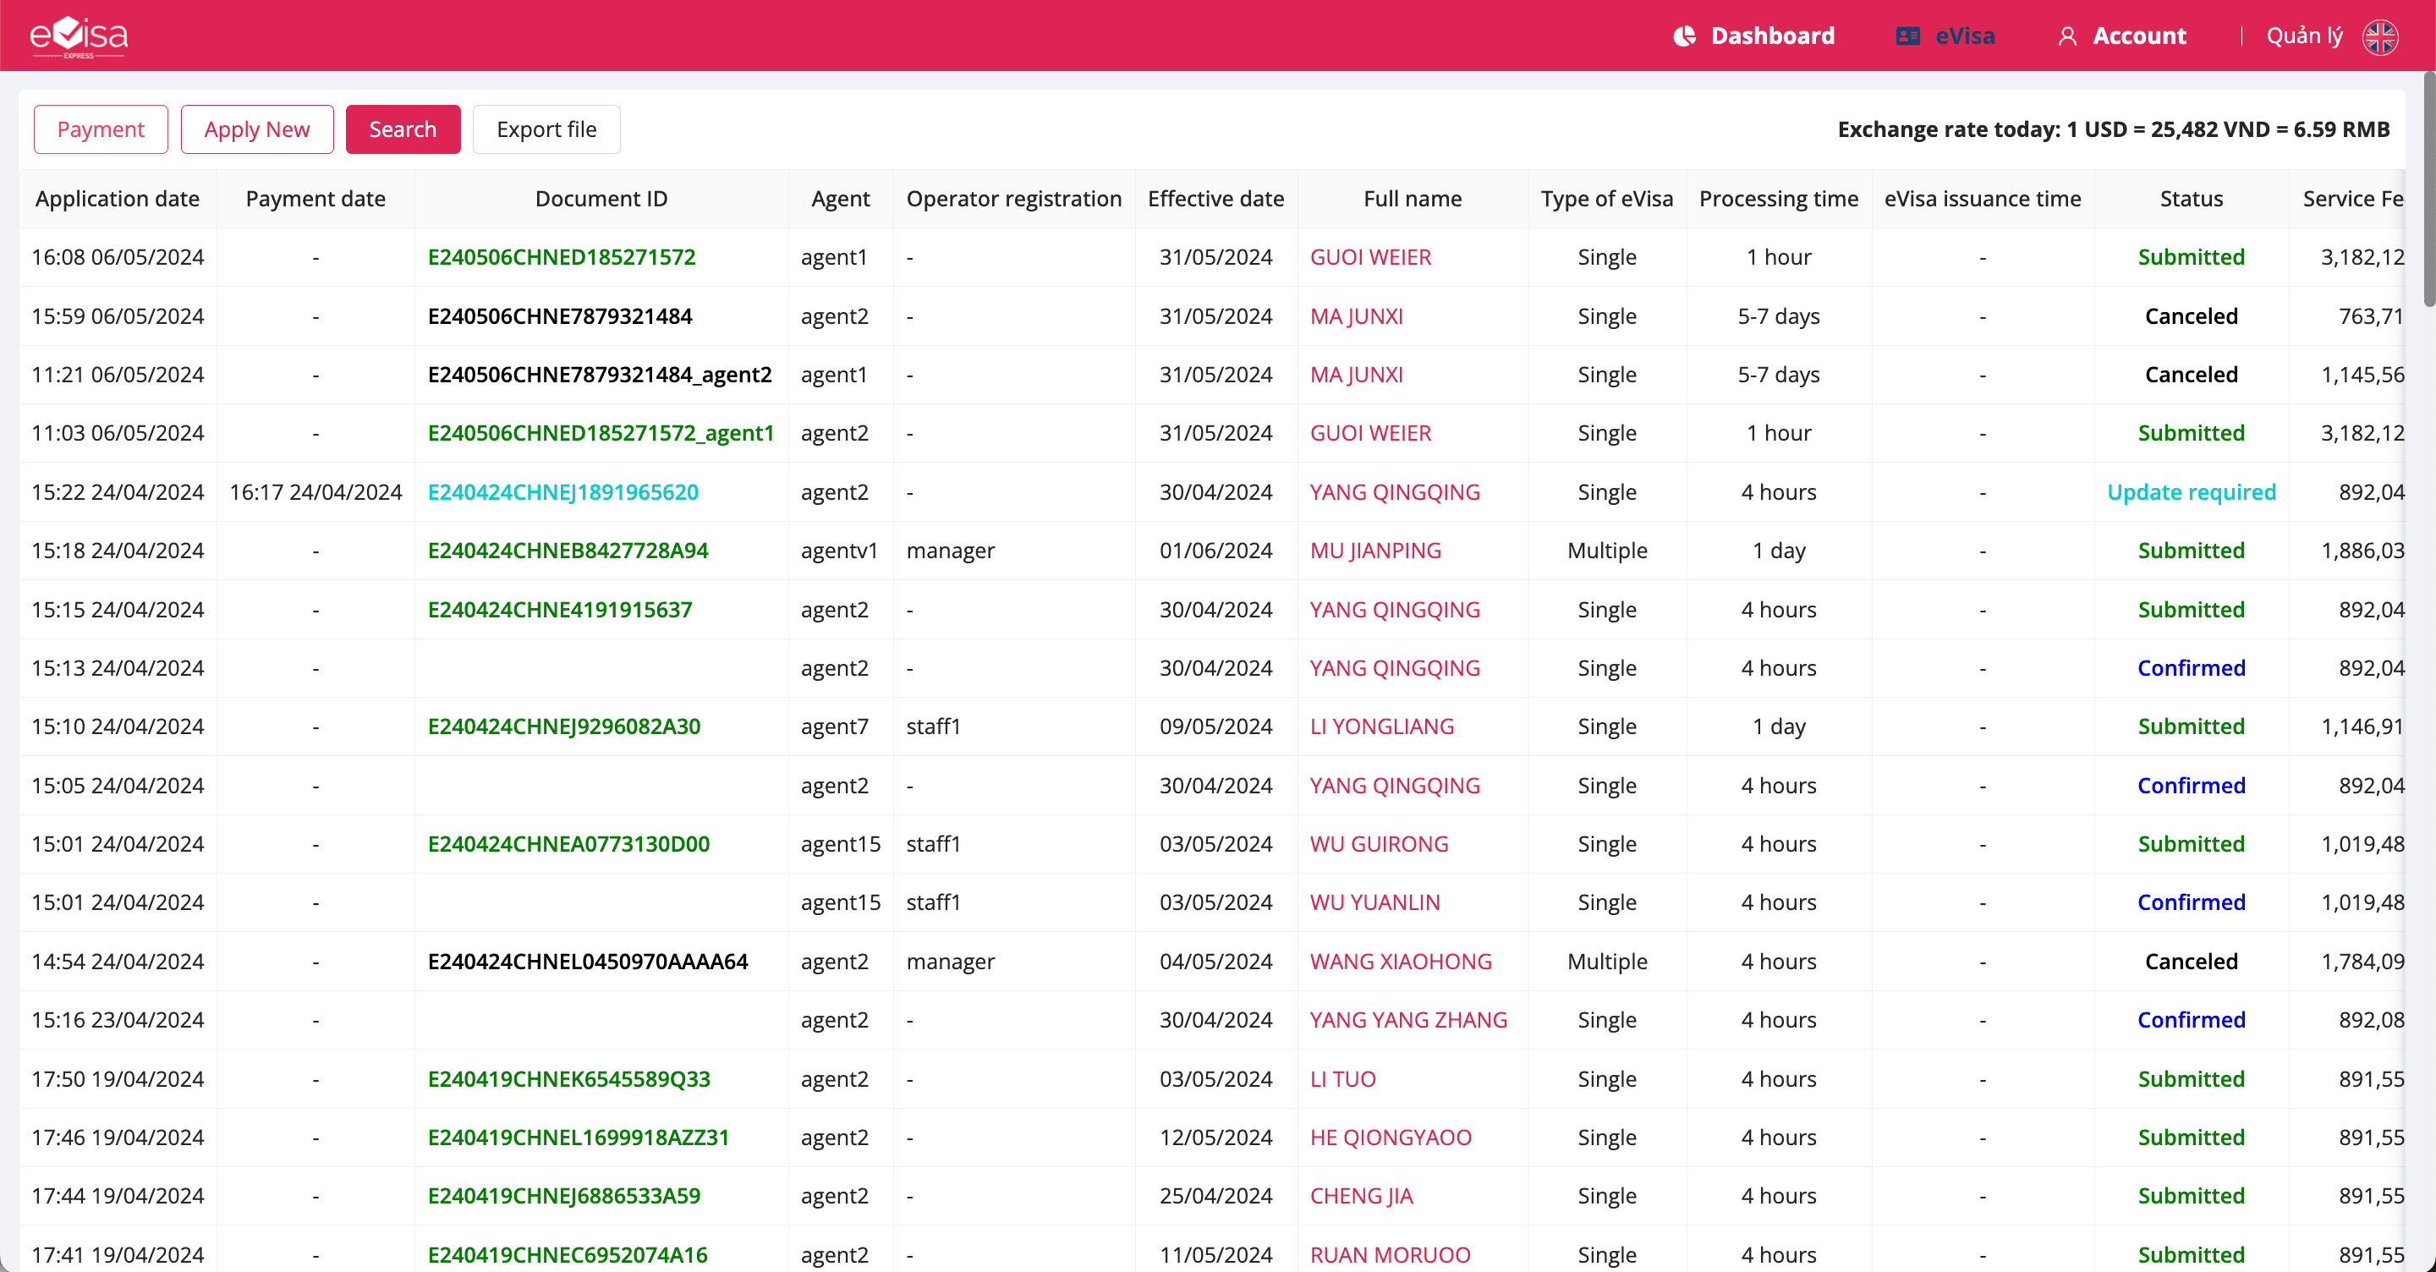Image resolution: width=2436 pixels, height=1272 pixels.
Task: Click the Account person icon
Action: [2067, 36]
